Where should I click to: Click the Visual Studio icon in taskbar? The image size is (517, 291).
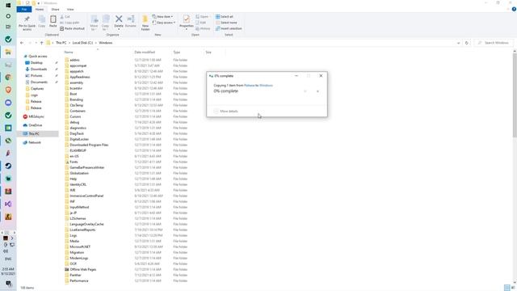8,204
